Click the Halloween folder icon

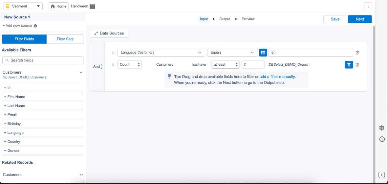(x=93, y=6)
